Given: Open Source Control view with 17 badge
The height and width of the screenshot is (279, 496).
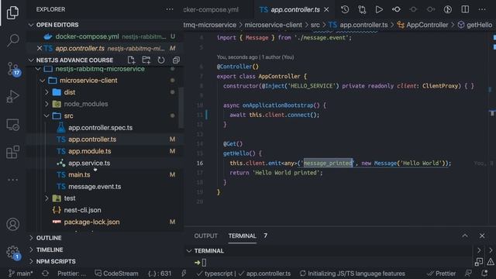Looking at the screenshot, I should (x=13, y=69).
